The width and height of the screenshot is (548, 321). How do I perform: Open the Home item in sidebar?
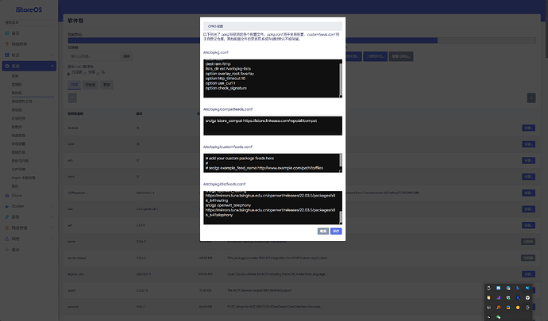pyautogui.click(x=16, y=33)
